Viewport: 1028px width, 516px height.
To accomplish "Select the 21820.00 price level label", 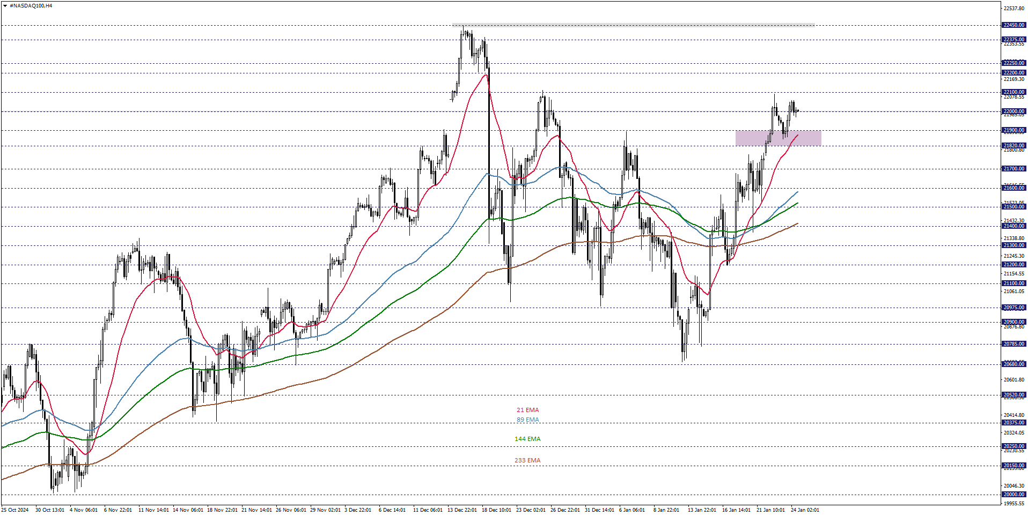I will click(x=1014, y=146).
